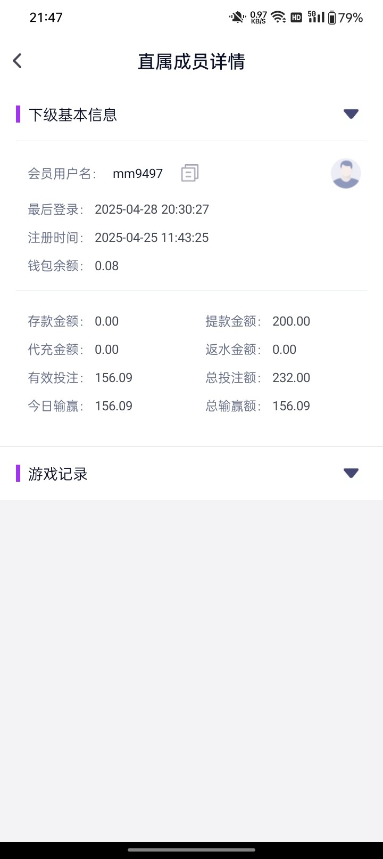Tap the battery status icon
This screenshot has width=383, height=859.
pos(332,18)
